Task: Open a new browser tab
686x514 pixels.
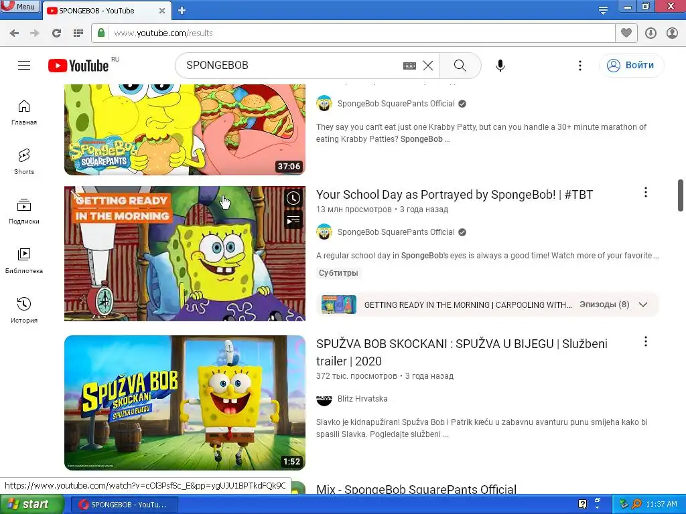Action: [182, 11]
